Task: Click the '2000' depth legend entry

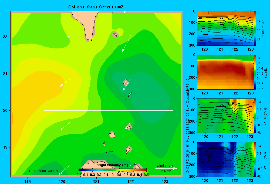Action: click(x=42, y=171)
